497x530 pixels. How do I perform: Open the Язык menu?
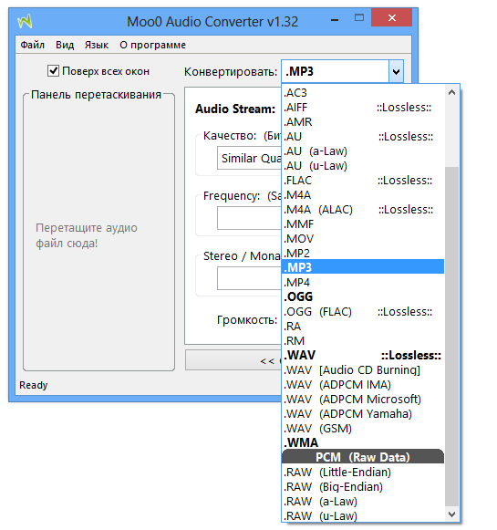click(97, 45)
